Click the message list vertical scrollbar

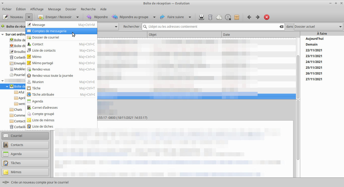298,76
